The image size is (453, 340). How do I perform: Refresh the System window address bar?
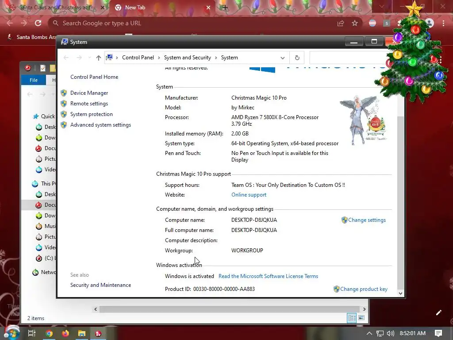297,58
